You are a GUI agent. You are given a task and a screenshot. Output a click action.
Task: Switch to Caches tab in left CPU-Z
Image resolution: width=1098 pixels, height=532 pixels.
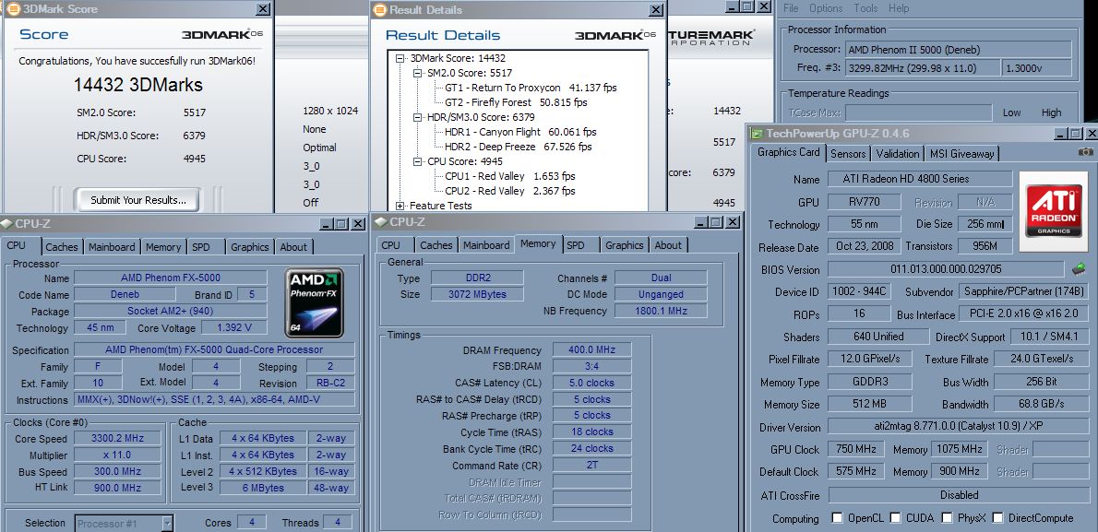point(62,247)
